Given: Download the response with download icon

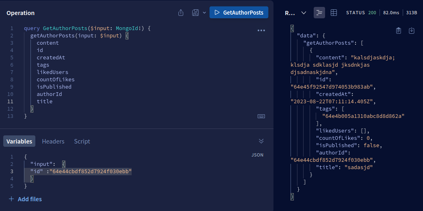Looking at the screenshot, I should (411, 30).
